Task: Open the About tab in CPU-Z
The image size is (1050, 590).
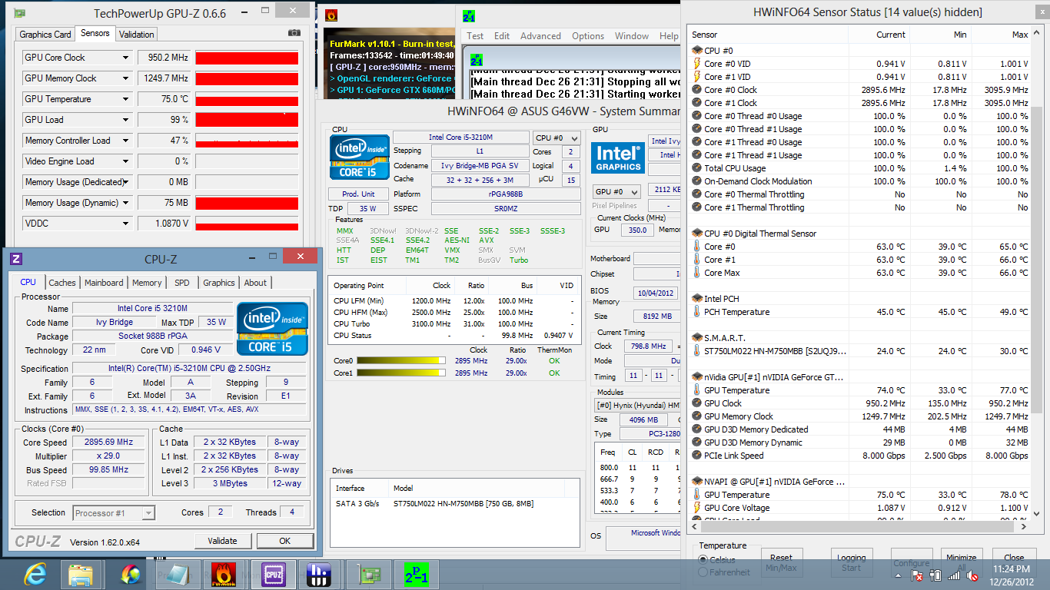Action: click(x=255, y=283)
